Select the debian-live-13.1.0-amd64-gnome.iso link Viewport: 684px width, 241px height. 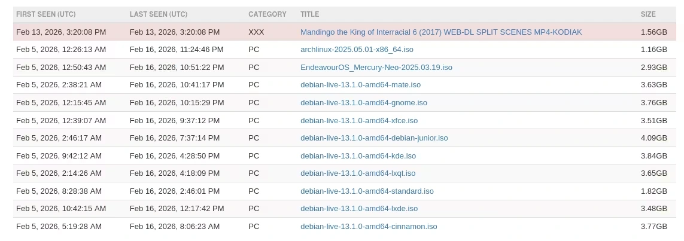[x=363, y=103]
